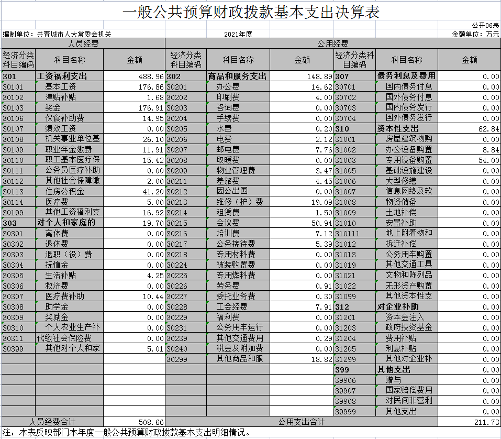The image size is (501, 439).
Task: Click the 编制单位 organization name cell
Action: (57, 34)
